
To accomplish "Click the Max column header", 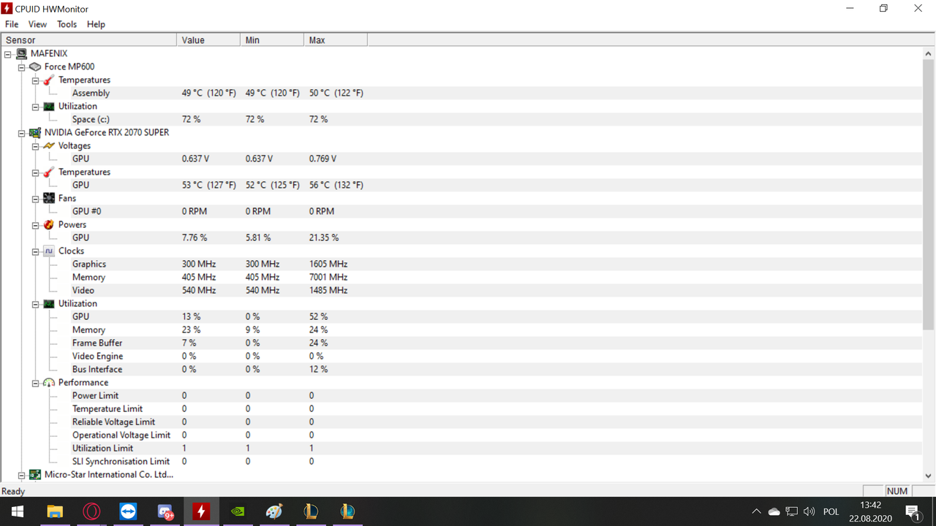I will click(x=336, y=40).
